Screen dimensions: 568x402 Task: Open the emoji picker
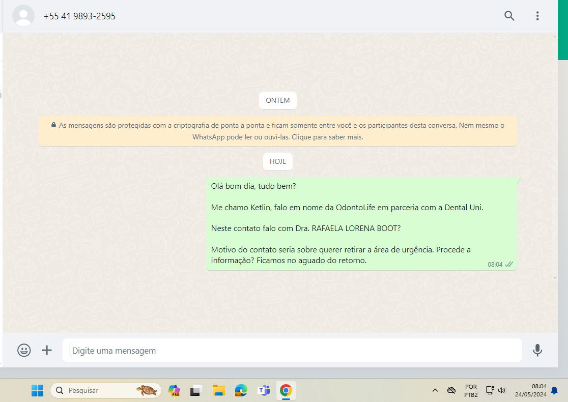(x=24, y=350)
